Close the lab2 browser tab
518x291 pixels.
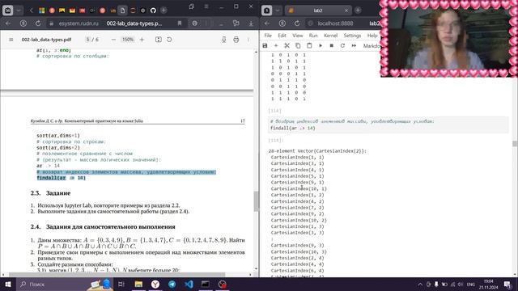[x=346, y=11]
